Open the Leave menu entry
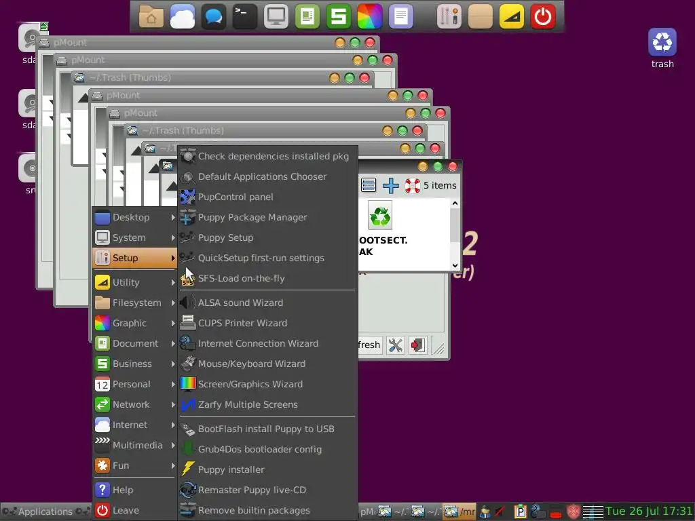This screenshot has height=521, width=695. tap(135, 510)
